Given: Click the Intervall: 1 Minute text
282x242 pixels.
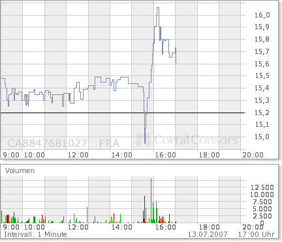Looking at the screenshot, I should 35,234.
